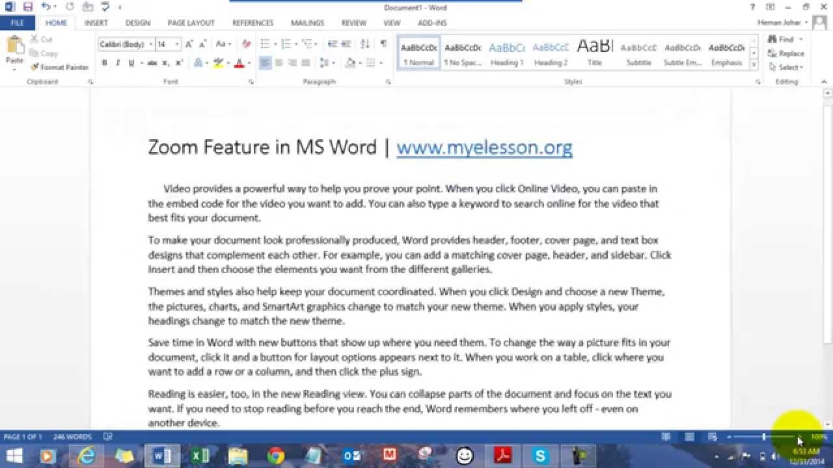Apply yellow text highlight color
The image size is (833, 468).
click(218, 63)
